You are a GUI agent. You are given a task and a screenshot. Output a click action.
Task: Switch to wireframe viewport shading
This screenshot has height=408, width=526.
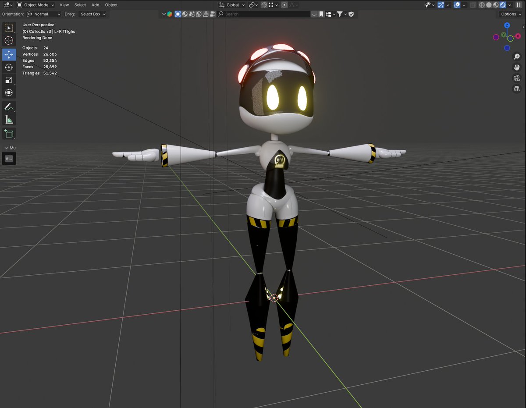click(482, 5)
